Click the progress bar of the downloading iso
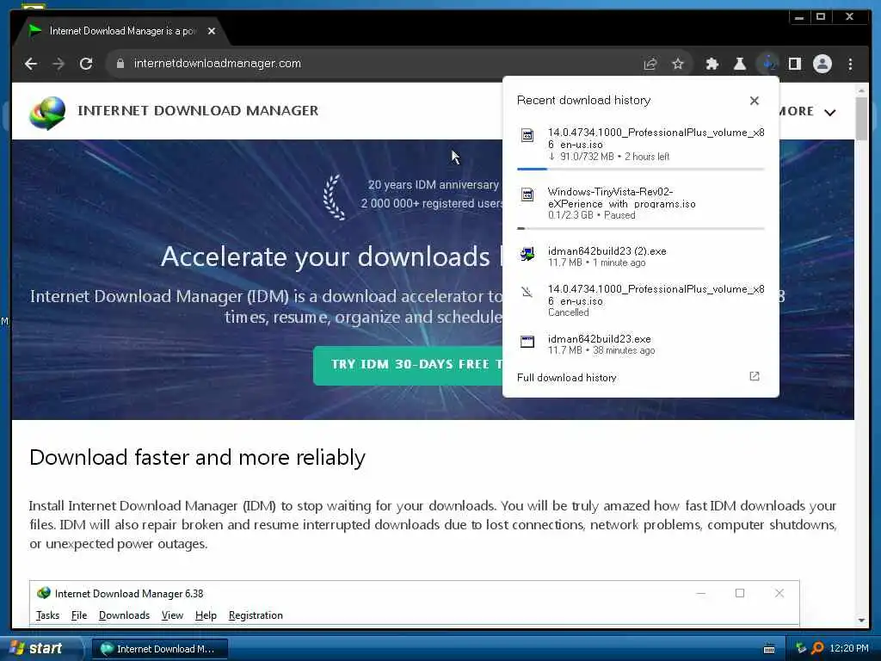 640,169
